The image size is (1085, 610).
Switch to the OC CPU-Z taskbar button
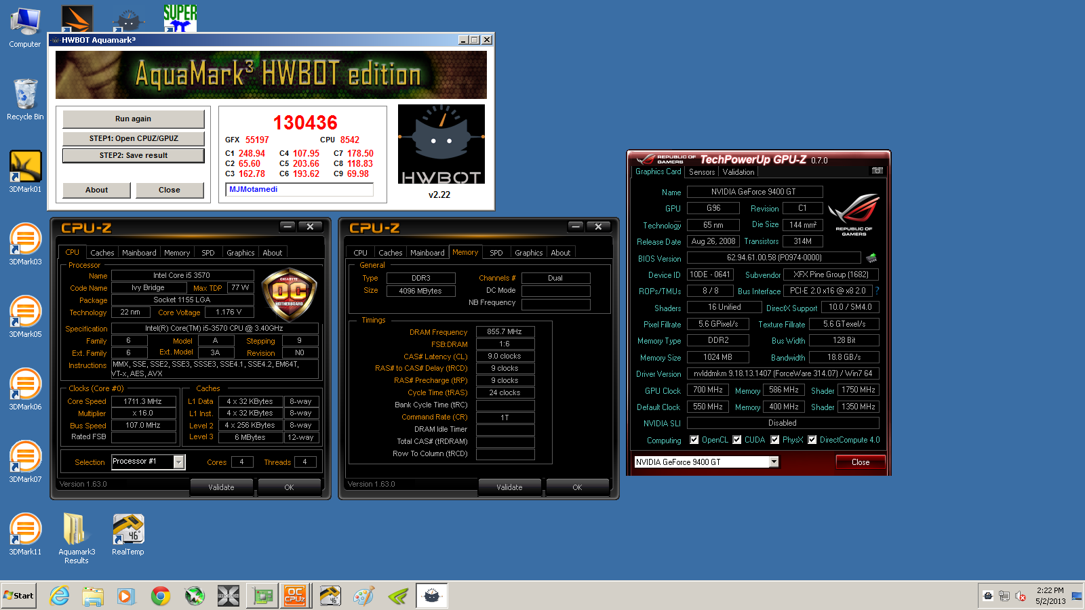(x=295, y=596)
